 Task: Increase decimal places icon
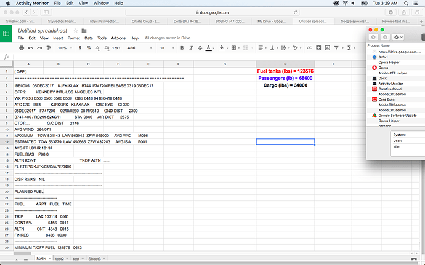(107, 48)
